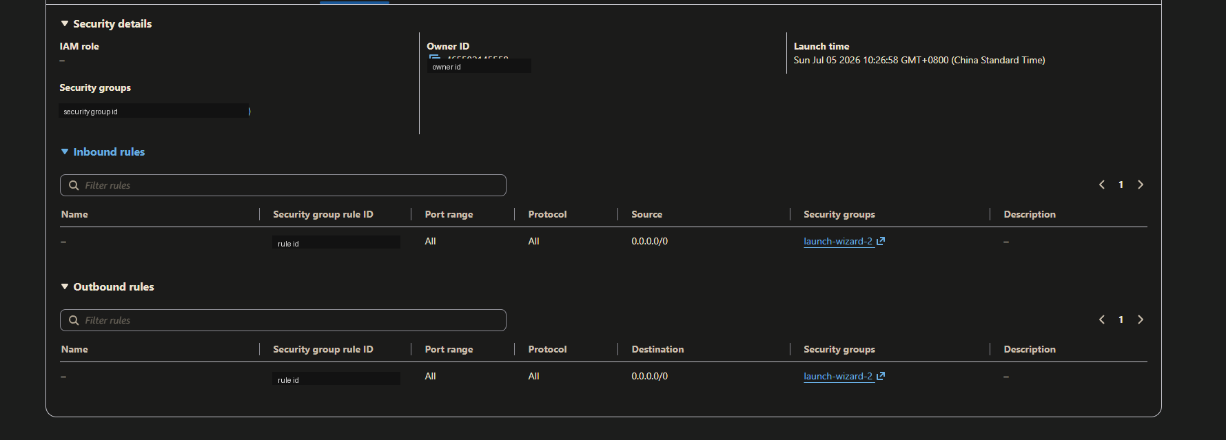Click inbound rule Port range value All
The width and height of the screenshot is (1226, 440).
pos(431,241)
